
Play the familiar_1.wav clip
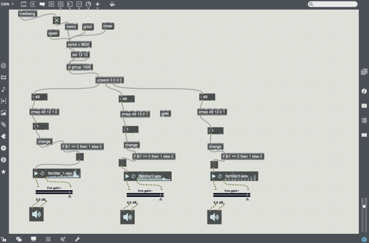coord(36,173)
